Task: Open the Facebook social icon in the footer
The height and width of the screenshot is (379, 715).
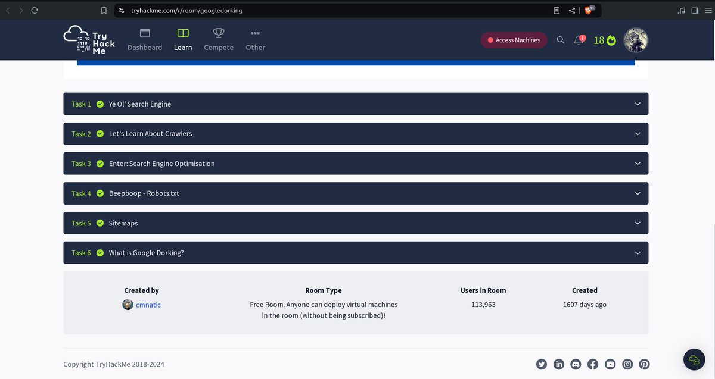Action: 593,364
